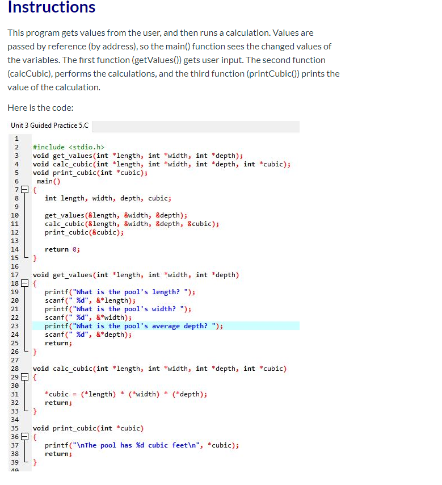This screenshot has height=485, width=442.
Task: Click line number 16 in the gutter
Action: click(15, 266)
